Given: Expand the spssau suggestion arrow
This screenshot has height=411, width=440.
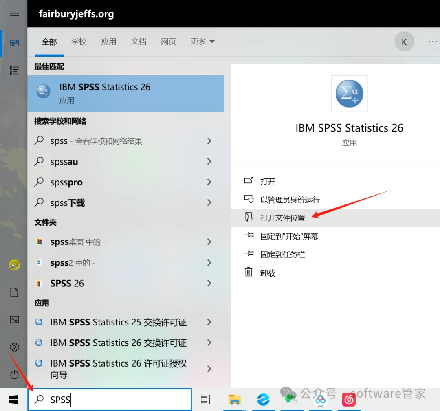Looking at the screenshot, I should [209, 161].
